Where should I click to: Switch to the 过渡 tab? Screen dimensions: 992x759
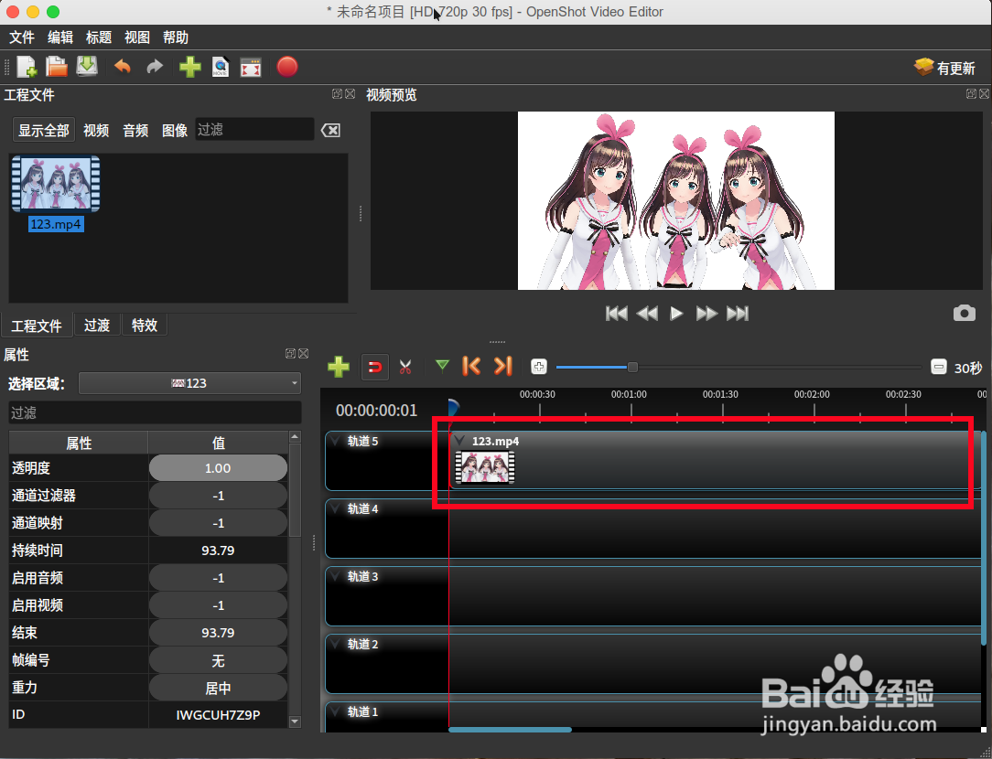[x=97, y=326]
